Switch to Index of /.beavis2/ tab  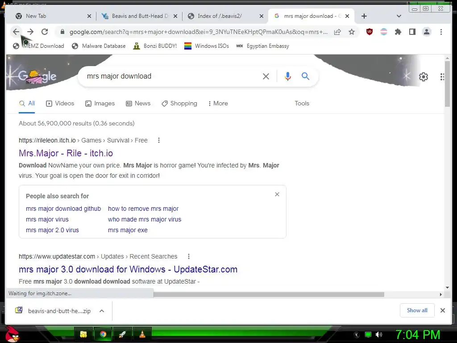pyautogui.click(x=224, y=16)
